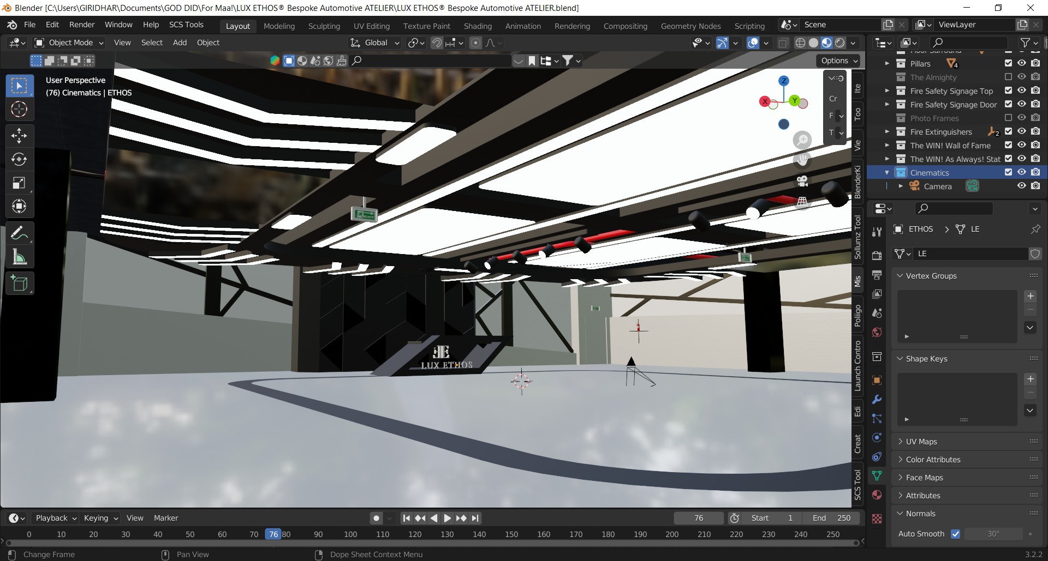Click the pan view hand gizmo
Screen dimensions: 1048x561
[802, 160]
